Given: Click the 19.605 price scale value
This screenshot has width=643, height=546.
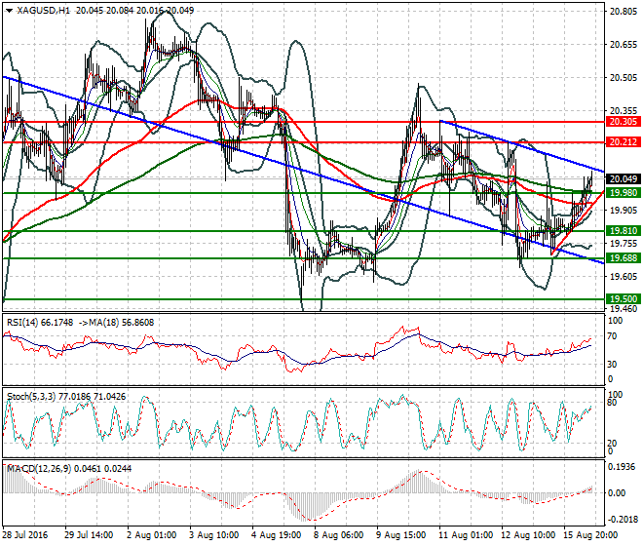Looking at the screenshot, I should coord(624,276).
